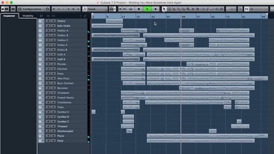Image resolution: width=274 pixels, height=154 pixels.
Task: Mute the Violins A track
Action: click(x=48, y=30)
